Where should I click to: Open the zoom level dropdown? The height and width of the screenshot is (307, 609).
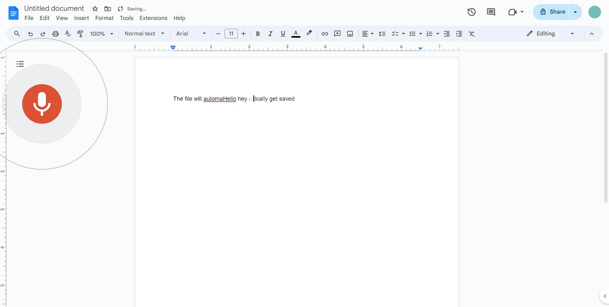[101, 34]
